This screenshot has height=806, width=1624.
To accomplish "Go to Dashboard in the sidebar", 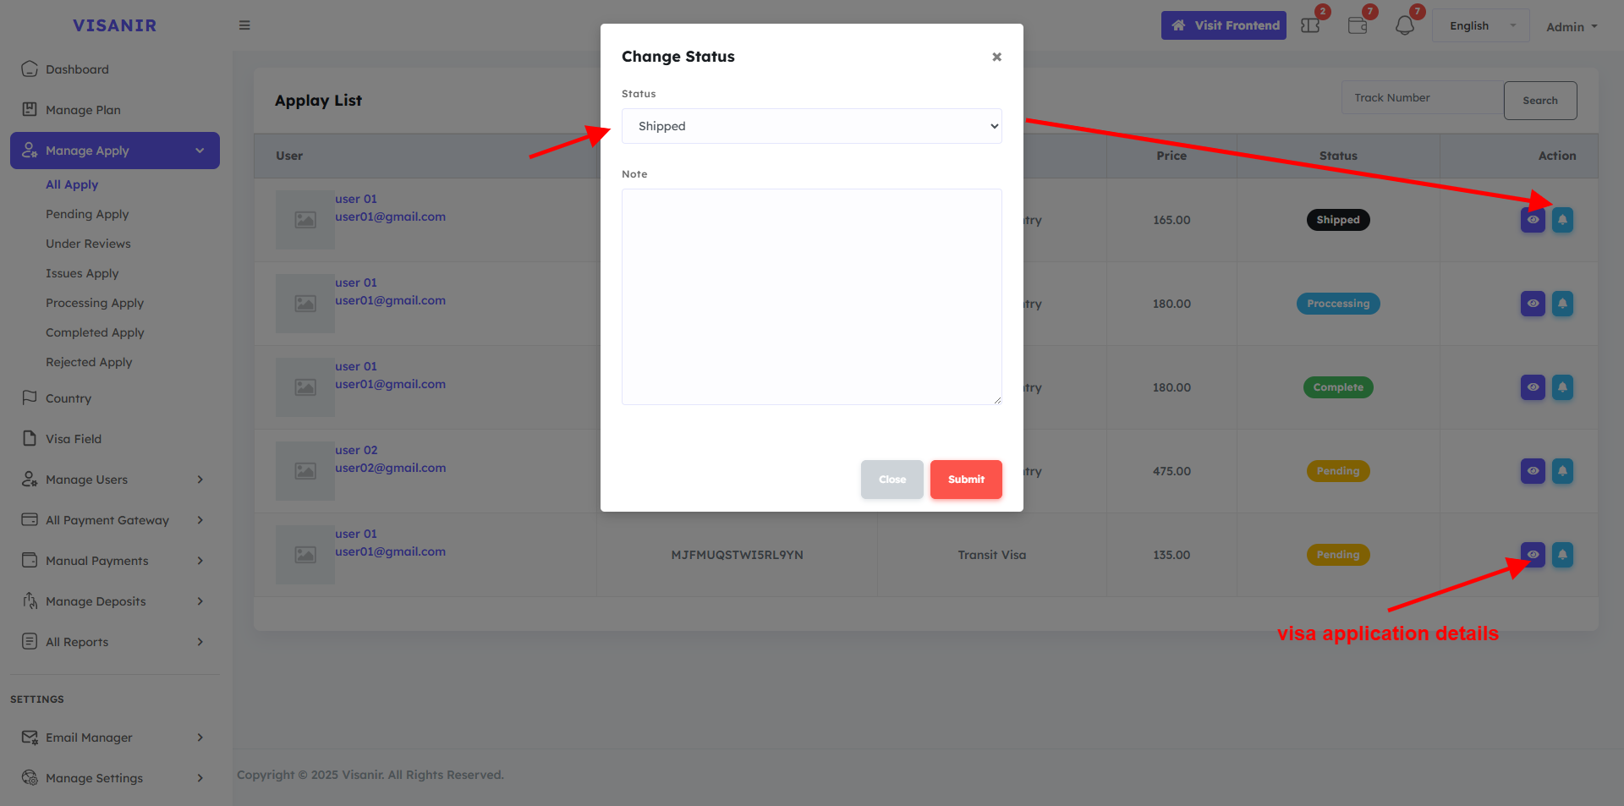I will click(x=77, y=69).
